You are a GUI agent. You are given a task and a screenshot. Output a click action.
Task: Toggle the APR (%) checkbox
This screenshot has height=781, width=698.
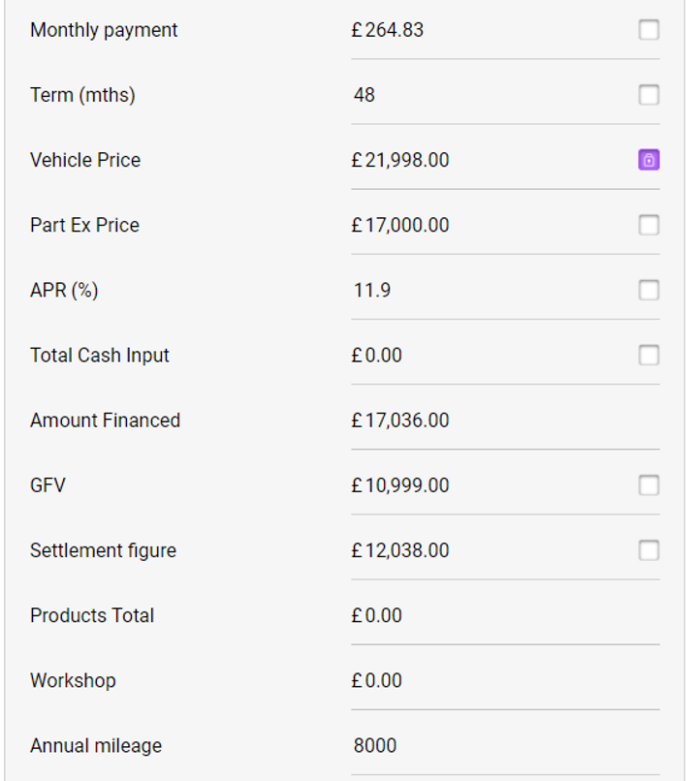649,290
